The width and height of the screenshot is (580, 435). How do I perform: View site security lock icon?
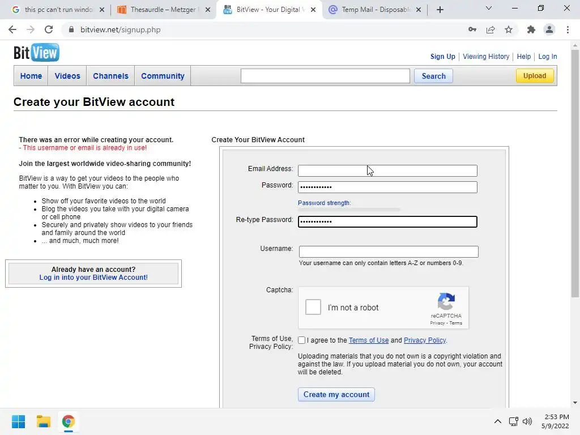(x=71, y=29)
